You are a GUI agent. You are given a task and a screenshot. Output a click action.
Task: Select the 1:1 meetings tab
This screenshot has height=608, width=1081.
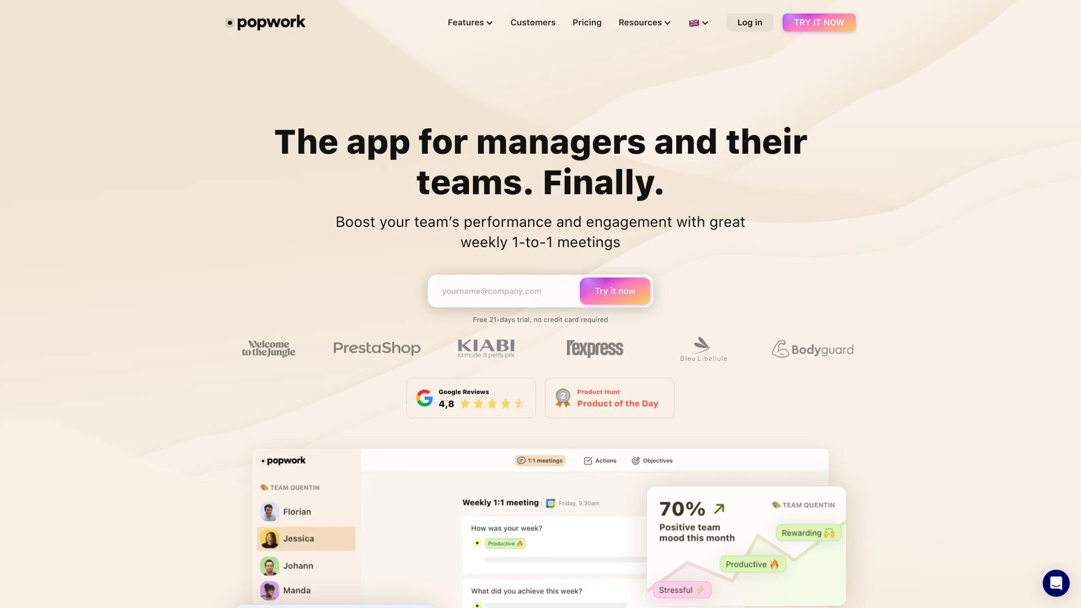540,461
